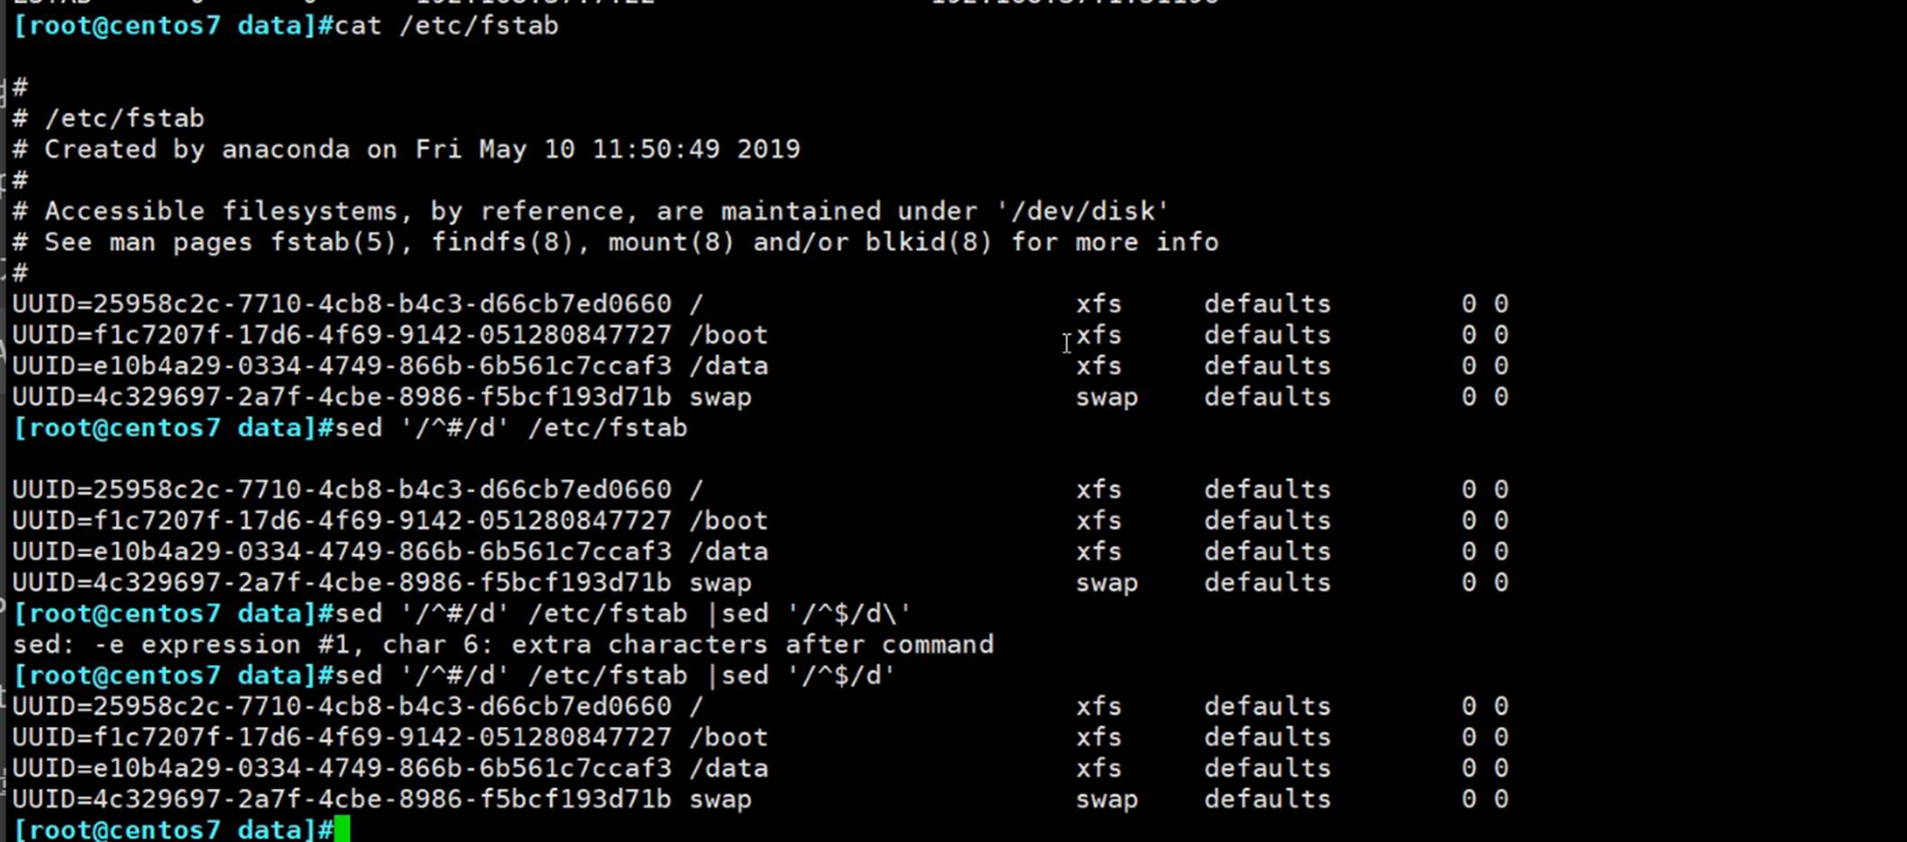Click 'defaults' on the /boot row of the middle listing
The width and height of the screenshot is (1907, 842).
(x=1267, y=521)
